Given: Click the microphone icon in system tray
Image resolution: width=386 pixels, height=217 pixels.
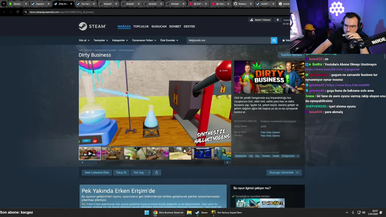Looking at the screenshot, I should coord(353,212).
